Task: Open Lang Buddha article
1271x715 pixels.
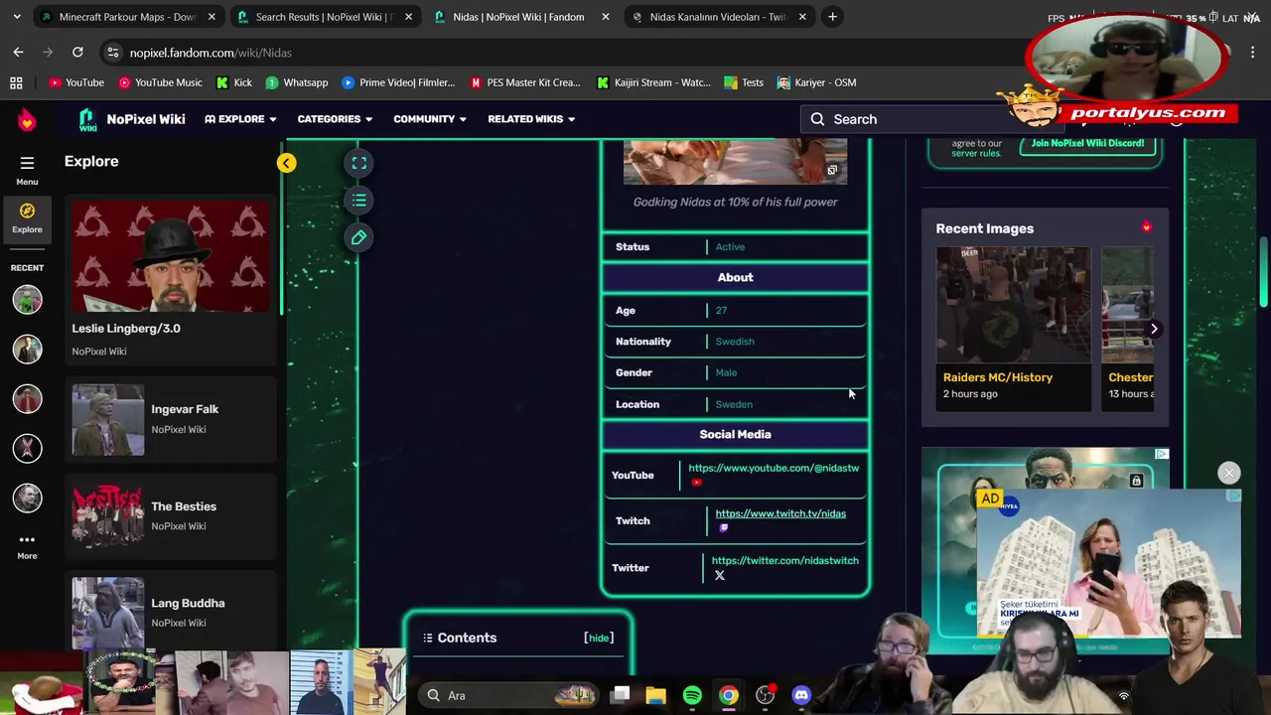Action: click(171, 611)
